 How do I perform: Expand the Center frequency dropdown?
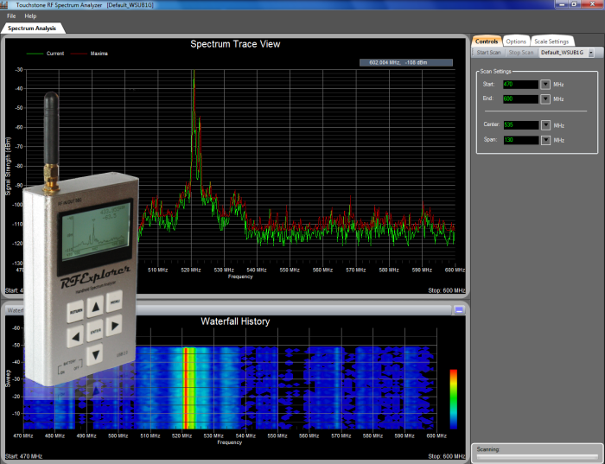pyautogui.click(x=545, y=125)
